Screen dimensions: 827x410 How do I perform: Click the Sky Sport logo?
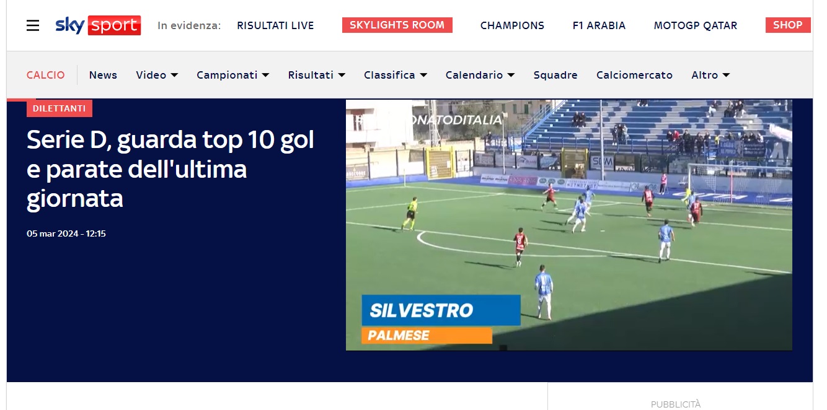point(98,25)
